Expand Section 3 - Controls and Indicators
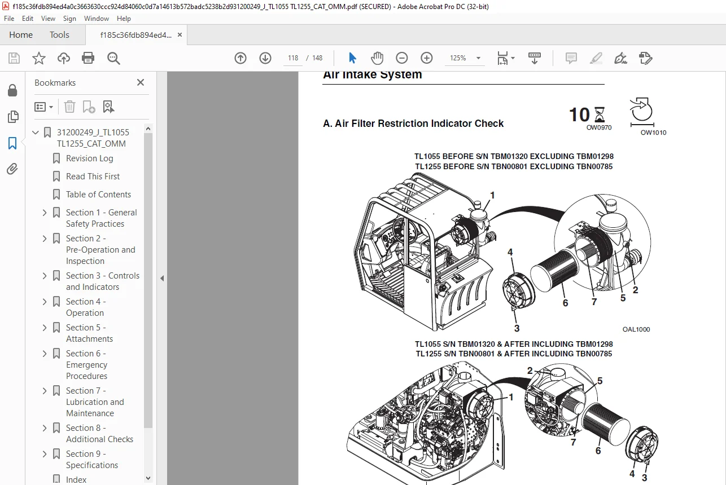The width and height of the screenshot is (726, 485). [45, 276]
